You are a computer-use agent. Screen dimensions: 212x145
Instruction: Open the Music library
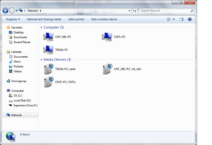pyautogui.click(x=17, y=61)
